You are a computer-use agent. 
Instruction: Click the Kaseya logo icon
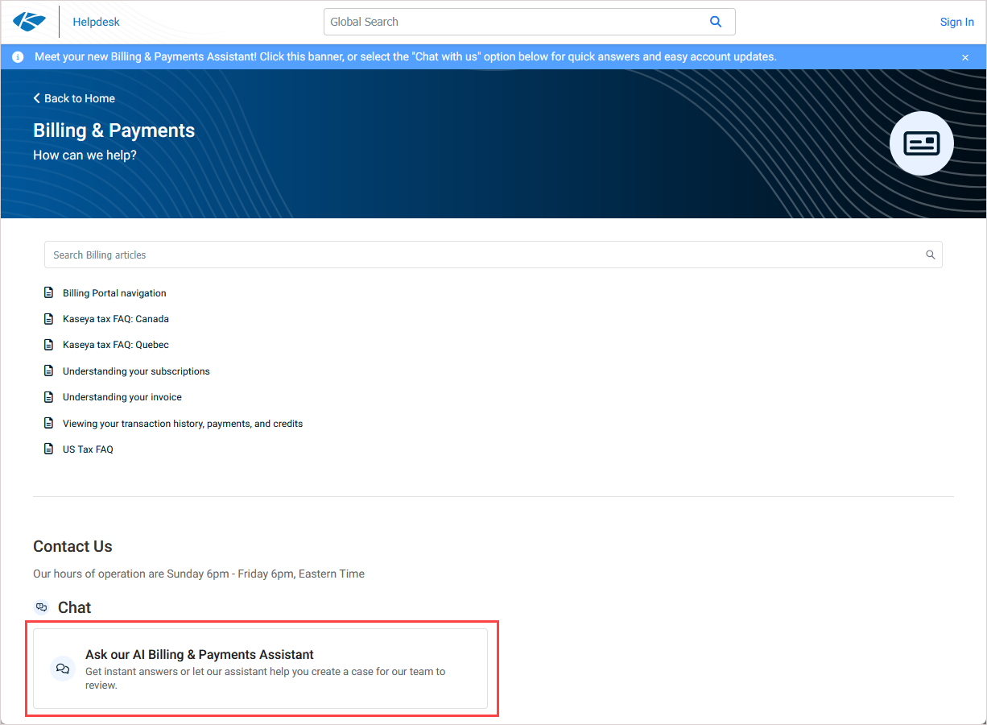(30, 22)
